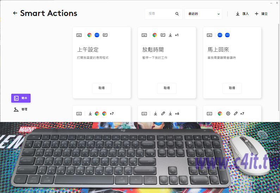
Task: Click the search magnifier icon
Action: [x=177, y=14]
